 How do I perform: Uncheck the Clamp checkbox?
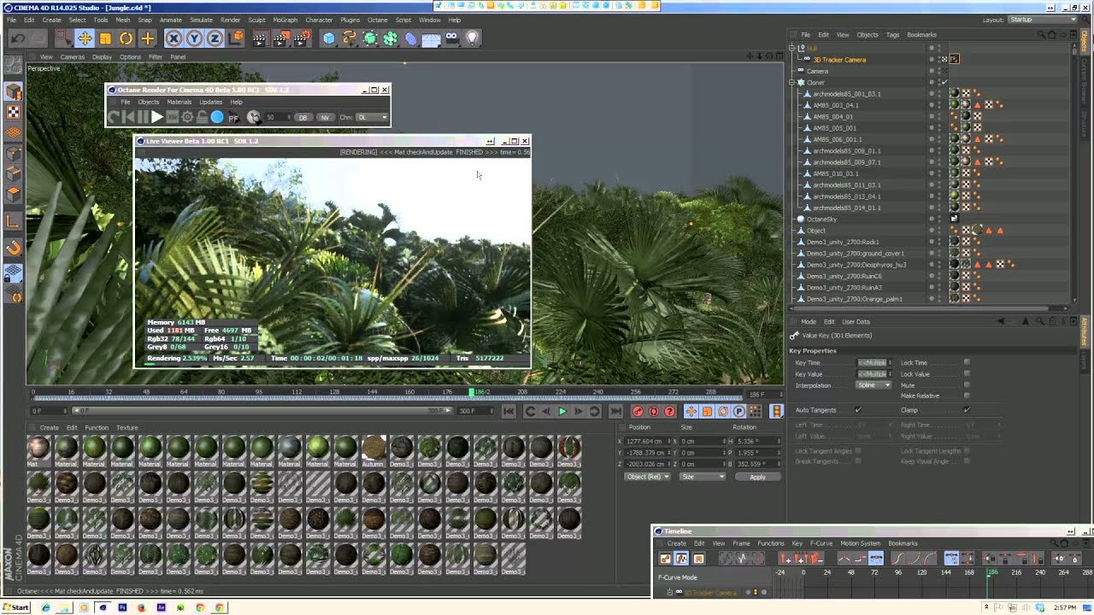[967, 410]
